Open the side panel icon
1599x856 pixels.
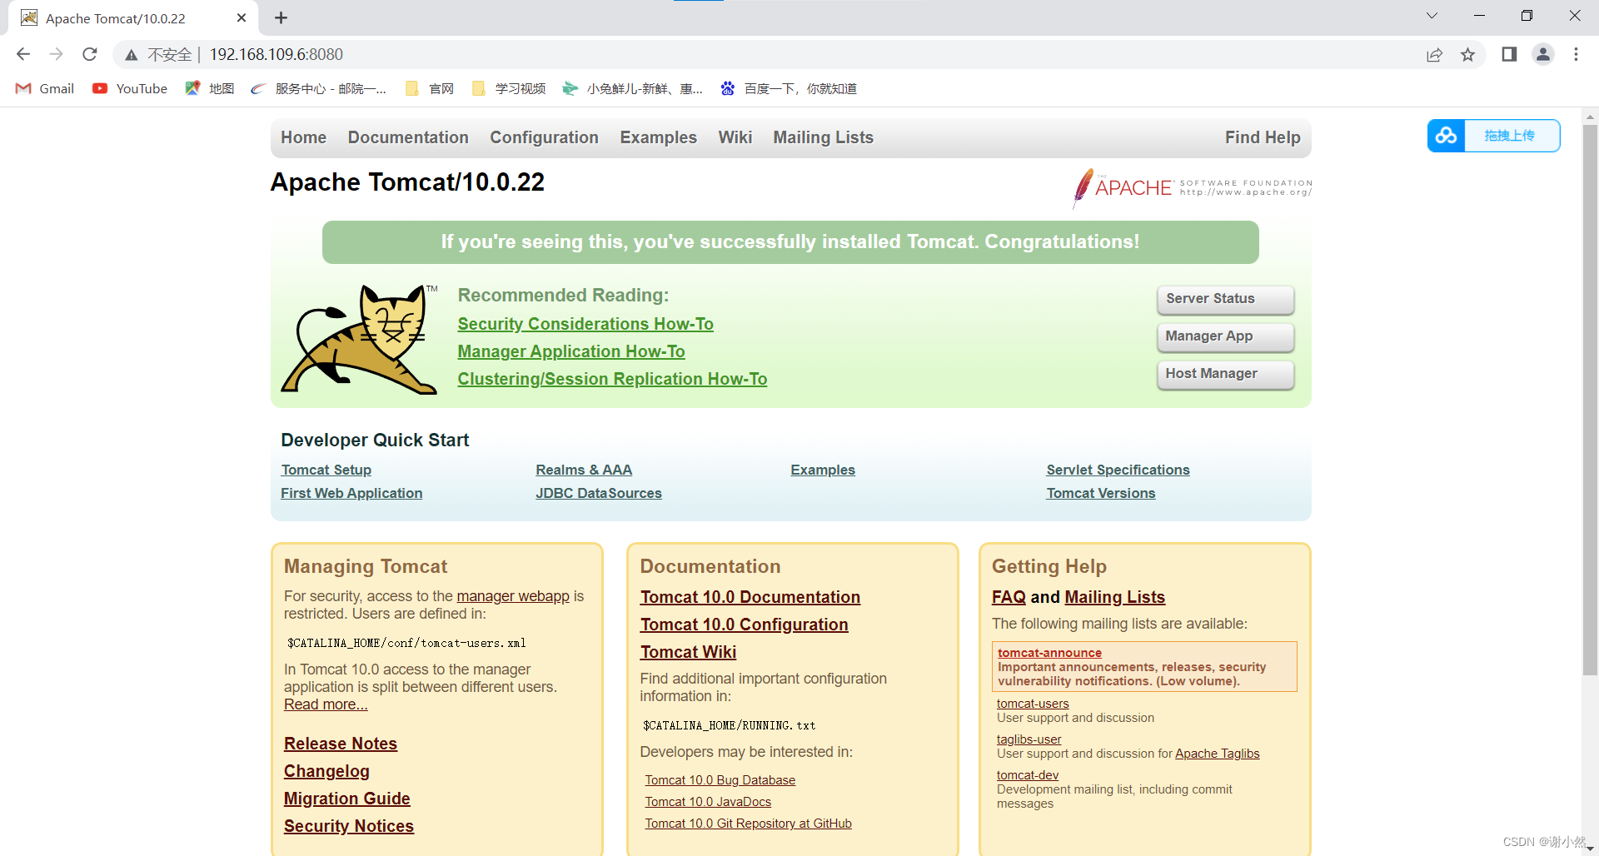tap(1509, 54)
